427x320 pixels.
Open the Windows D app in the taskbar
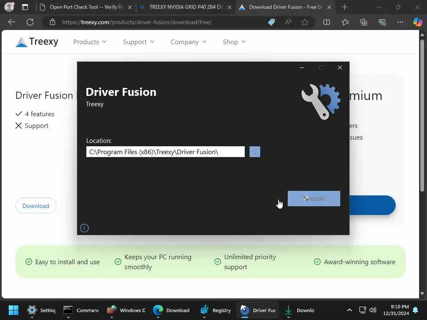pos(126,310)
